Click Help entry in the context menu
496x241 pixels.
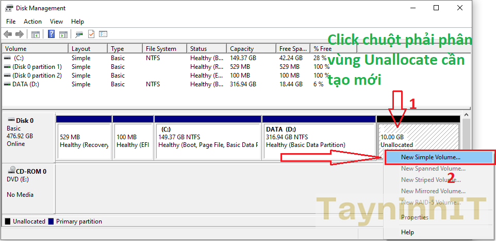(x=407, y=232)
